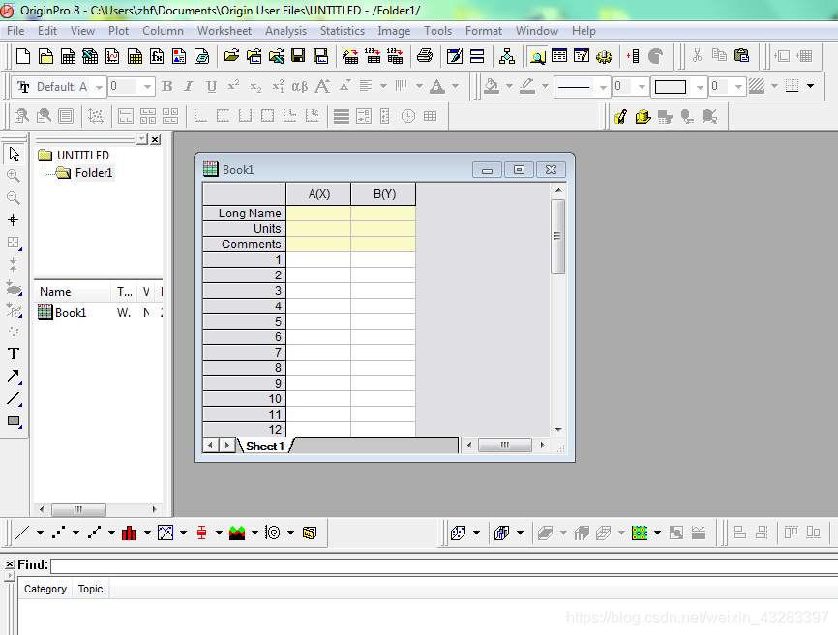838x635 pixels.
Task: Click row 1 cell under A(X)
Action: tap(318, 260)
